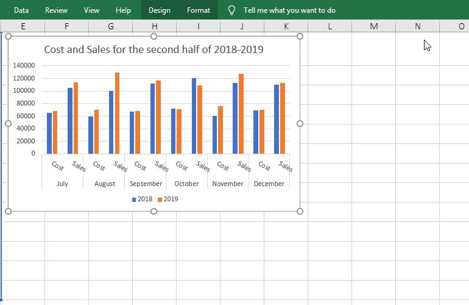Open the Data ribbon tab
Image resolution: width=469 pixels, height=305 pixels.
pos(21,10)
